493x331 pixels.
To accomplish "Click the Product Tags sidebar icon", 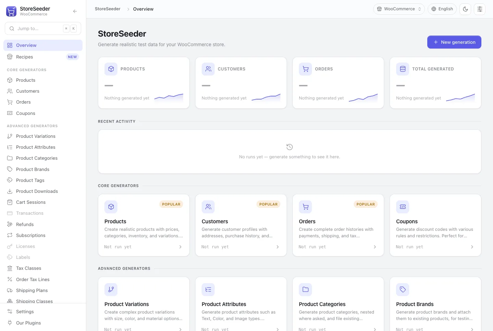I will [x=10, y=180].
